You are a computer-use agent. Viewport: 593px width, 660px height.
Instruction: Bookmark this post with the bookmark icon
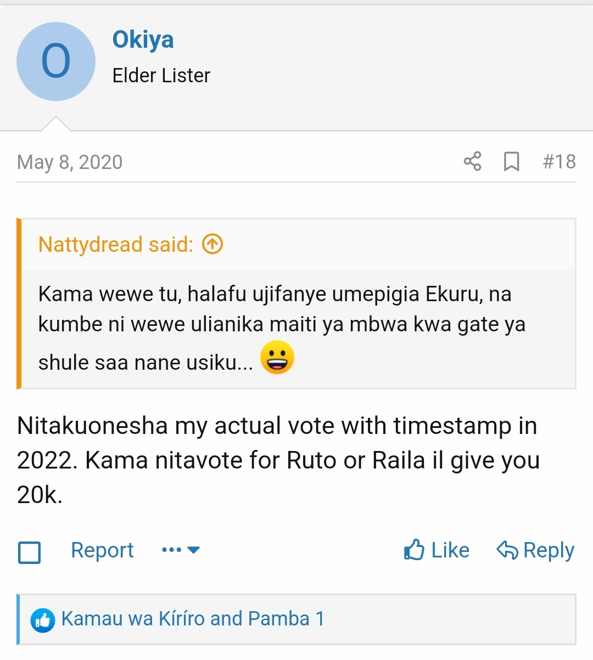tap(511, 161)
